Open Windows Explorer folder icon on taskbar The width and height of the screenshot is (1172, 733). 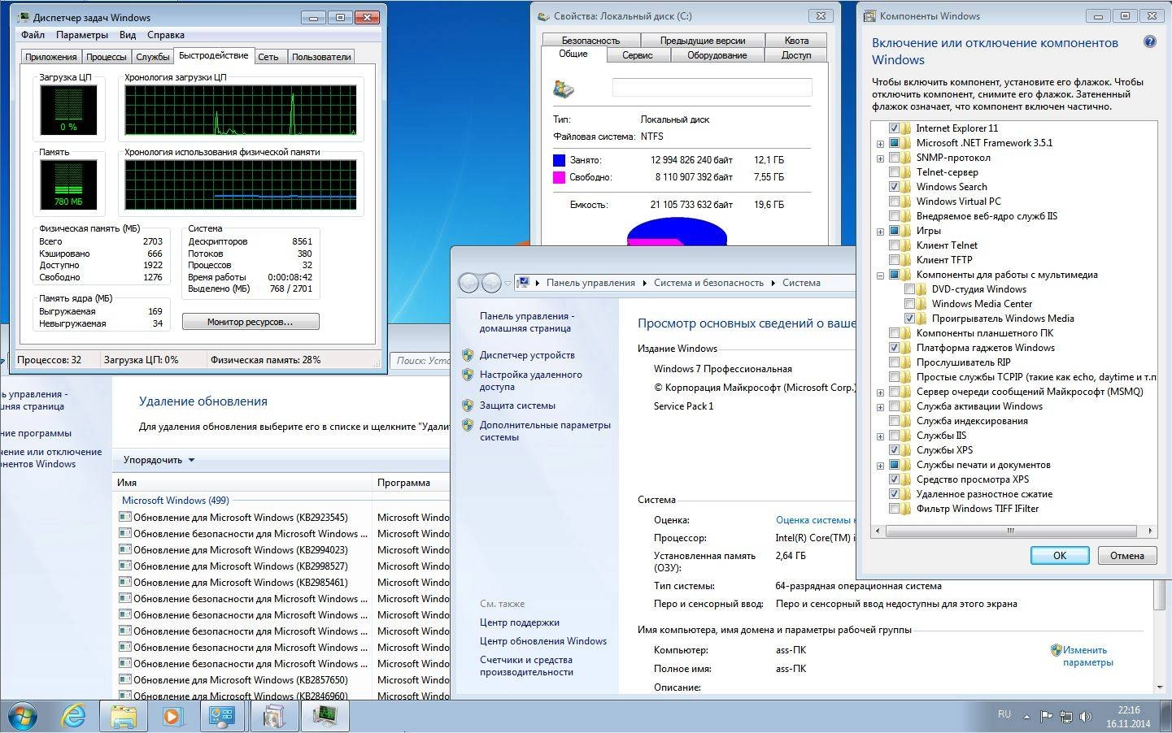(x=124, y=716)
